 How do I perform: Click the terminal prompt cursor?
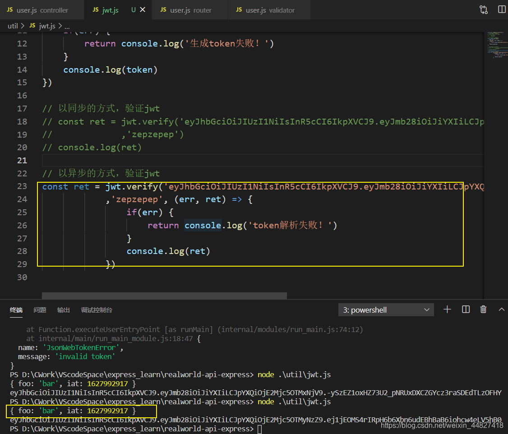(x=259, y=429)
